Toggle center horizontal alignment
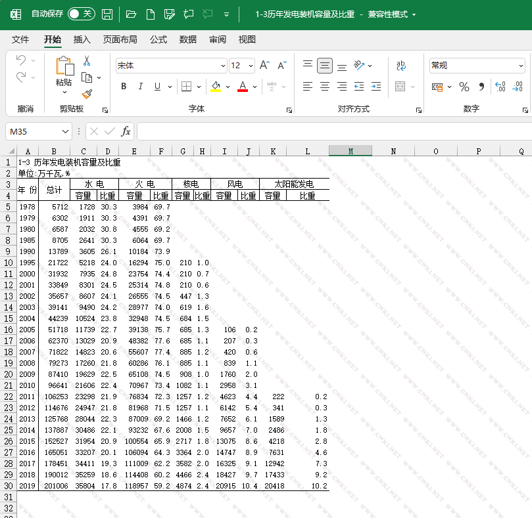This screenshot has width=532, height=518. point(325,87)
